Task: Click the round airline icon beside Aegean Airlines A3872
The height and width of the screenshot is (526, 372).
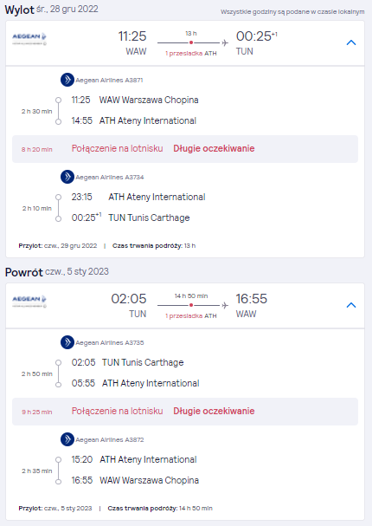Action: click(67, 439)
